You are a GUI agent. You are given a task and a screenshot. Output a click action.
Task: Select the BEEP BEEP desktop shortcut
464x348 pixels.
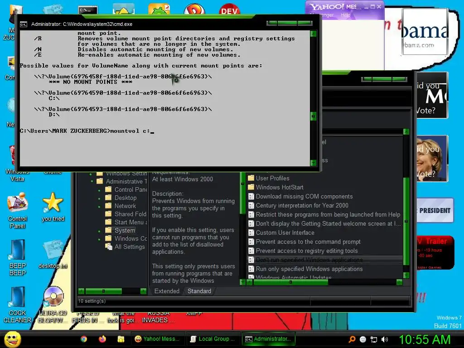18,258
